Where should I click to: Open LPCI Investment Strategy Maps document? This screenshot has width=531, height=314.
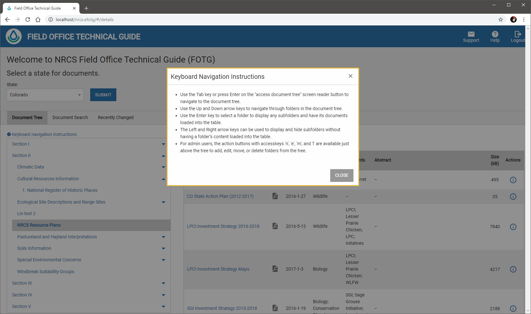tap(218, 269)
